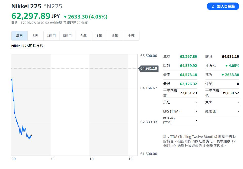Show the 全部 full history chart
The image size is (243, 169).
(131, 36)
